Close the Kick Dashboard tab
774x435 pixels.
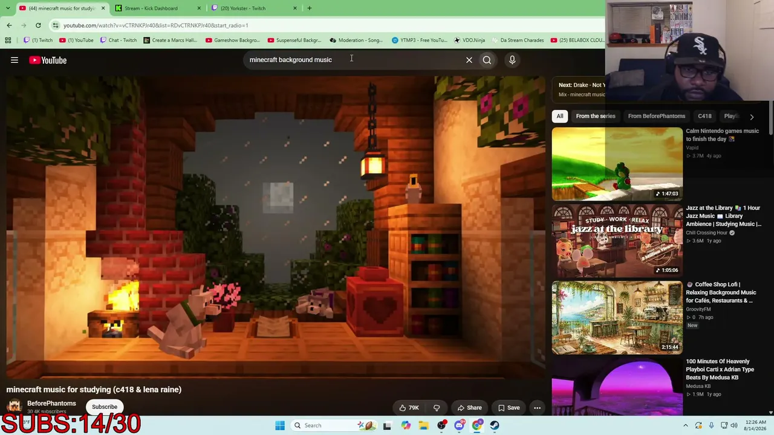click(x=199, y=8)
